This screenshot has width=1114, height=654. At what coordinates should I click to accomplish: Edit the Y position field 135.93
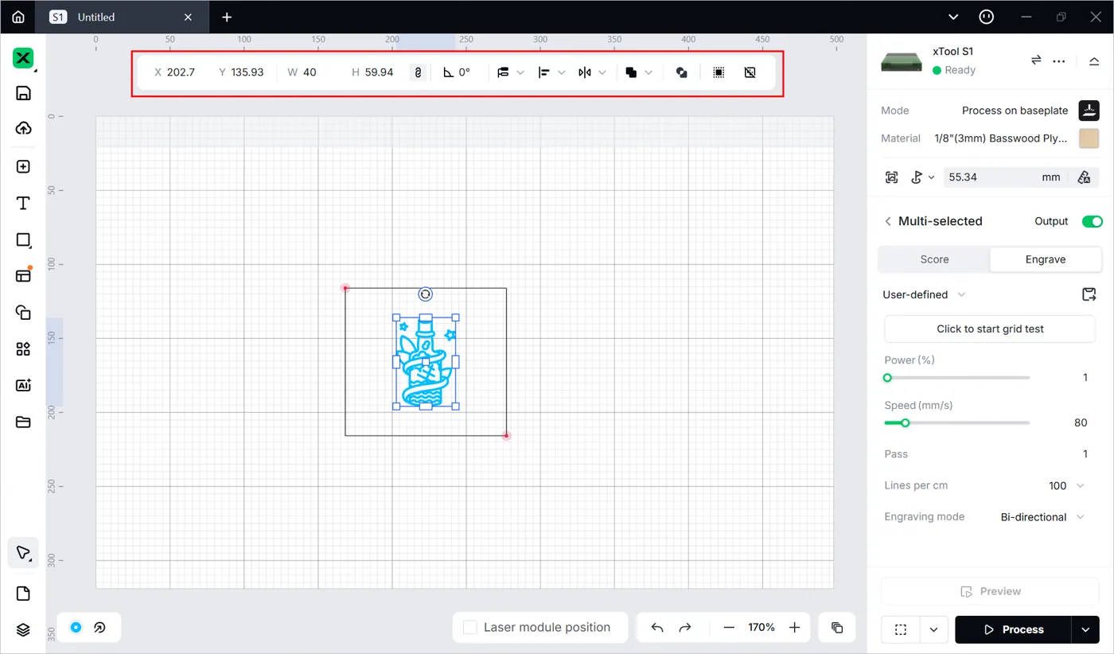click(x=241, y=72)
